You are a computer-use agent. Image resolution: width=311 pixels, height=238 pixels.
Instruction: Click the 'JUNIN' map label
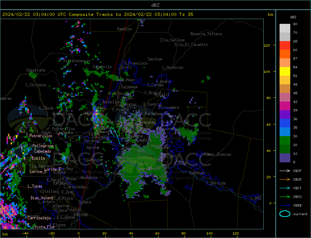coord(140,151)
